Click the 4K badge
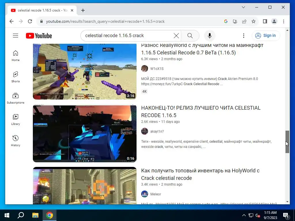Screen dimensions: 295x221 pyautogui.click(x=144, y=92)
